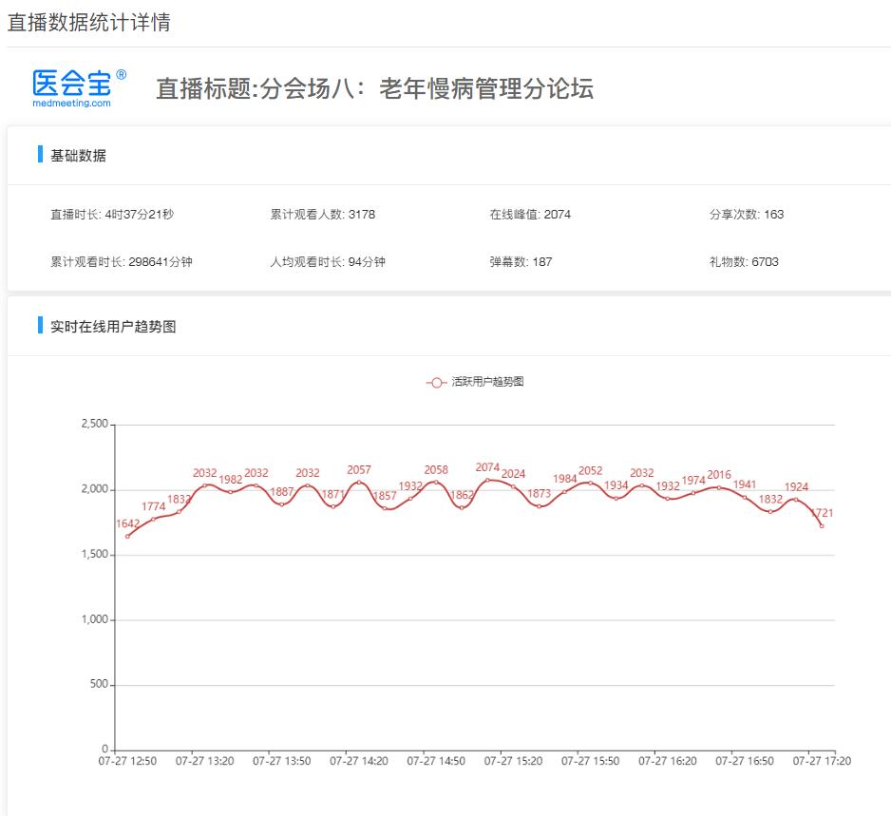Viewport: 891px width, 816px height.
Task: Click the 2052 data point label
Action: 591,470
